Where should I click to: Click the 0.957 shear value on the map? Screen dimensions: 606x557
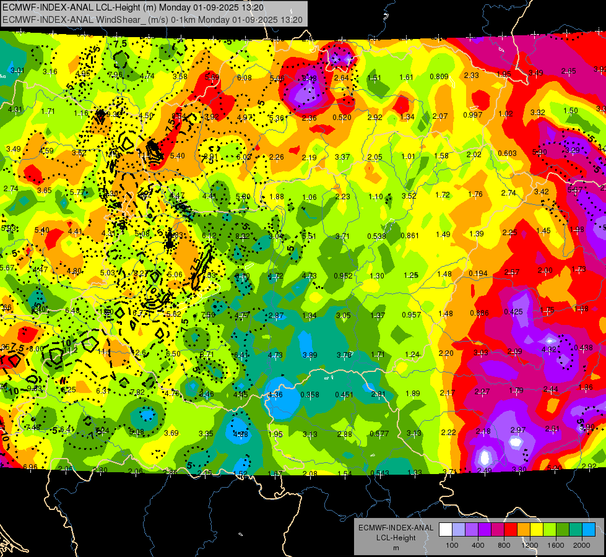tap(411, 314)
